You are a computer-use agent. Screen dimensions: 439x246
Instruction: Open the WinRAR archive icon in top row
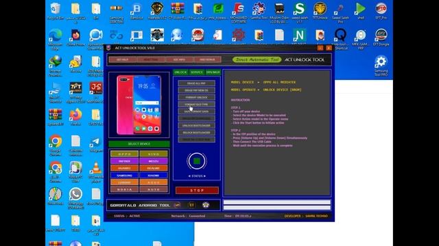coord(178,11)
